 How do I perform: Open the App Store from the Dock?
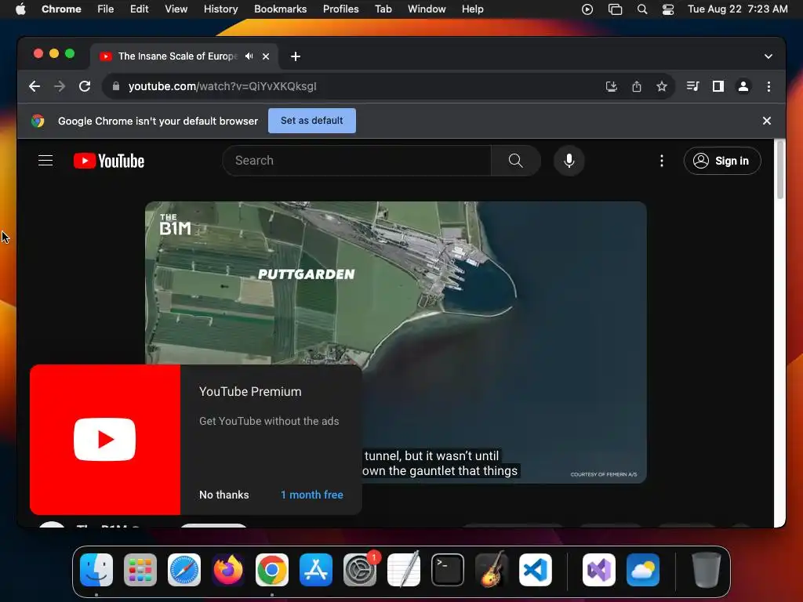click(316, 570)
